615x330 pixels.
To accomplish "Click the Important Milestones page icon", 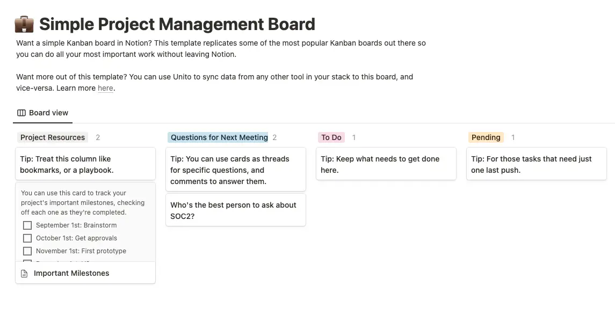I will (24, 274).
